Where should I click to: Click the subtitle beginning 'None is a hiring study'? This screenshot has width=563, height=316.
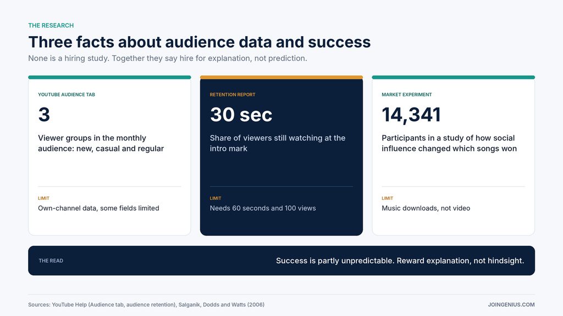coord(168,58)
